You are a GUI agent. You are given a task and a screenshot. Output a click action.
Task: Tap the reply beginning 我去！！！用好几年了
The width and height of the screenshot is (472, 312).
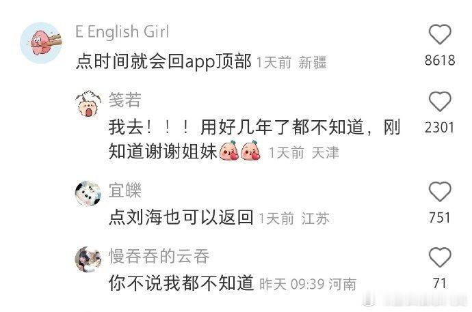click(254, 139)
